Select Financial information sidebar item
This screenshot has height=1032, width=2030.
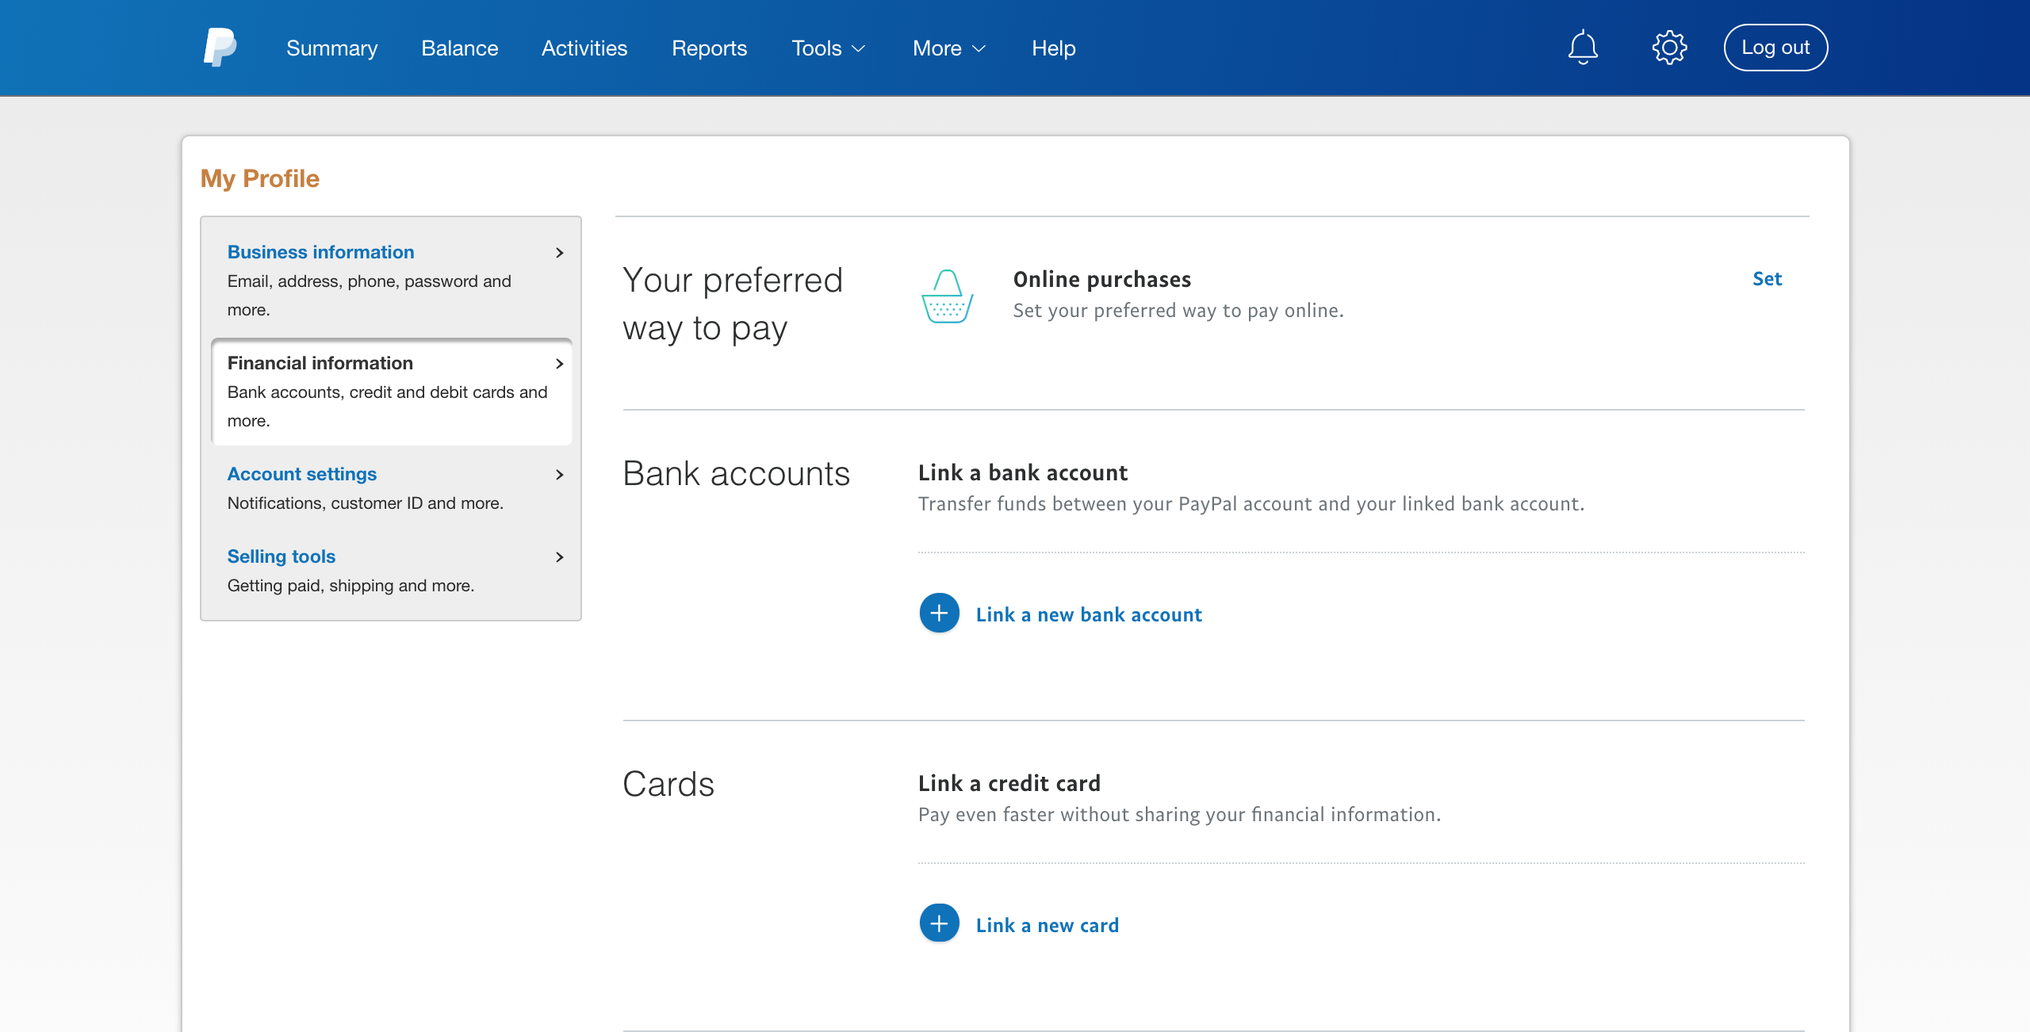click(x=320, y=363)
